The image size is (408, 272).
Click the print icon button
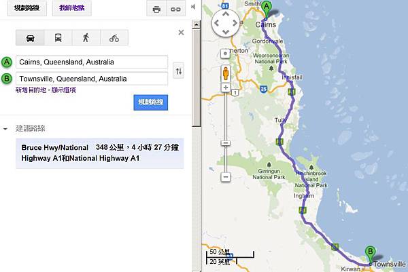click(156, 9)
